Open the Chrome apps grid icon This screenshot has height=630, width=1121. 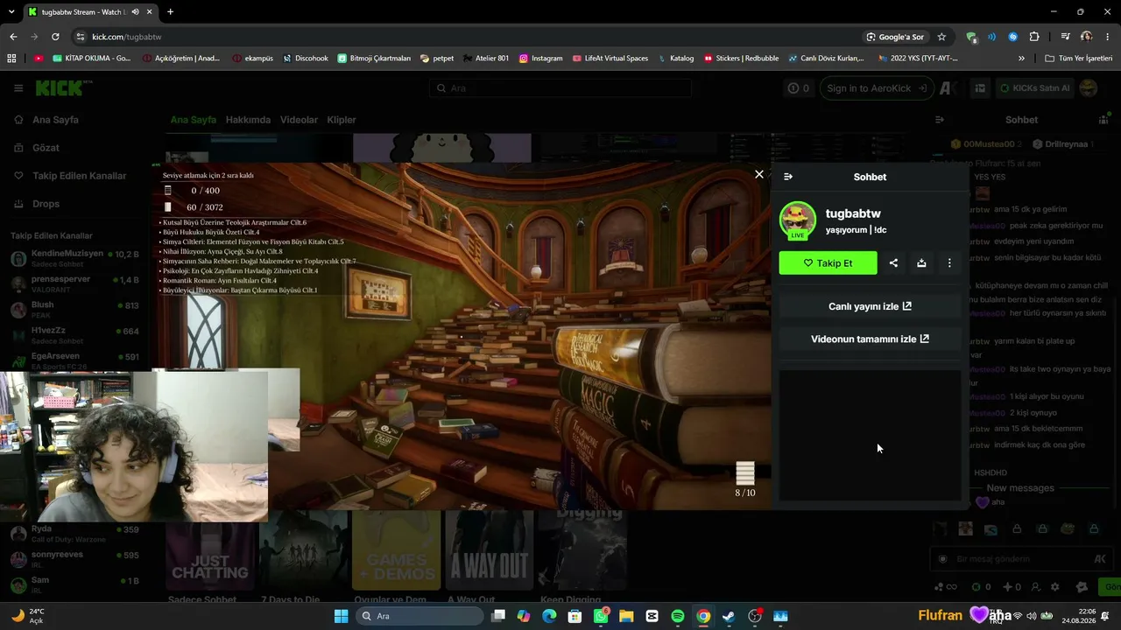click(x=11, y=59)
